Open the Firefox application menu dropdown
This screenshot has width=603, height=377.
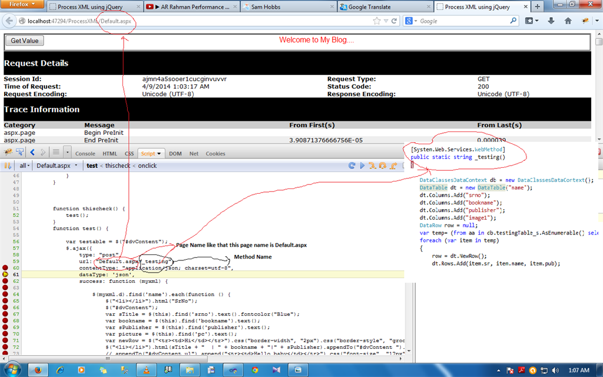tap(22, 4)
